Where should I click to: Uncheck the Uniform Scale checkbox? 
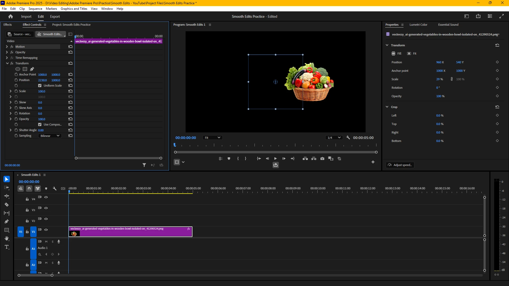coord(40,86)
